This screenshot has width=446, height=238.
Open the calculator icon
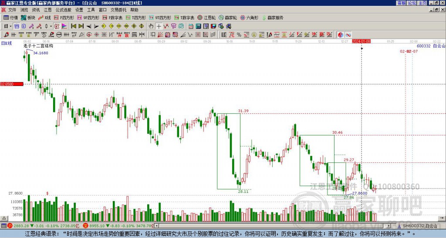199,26
